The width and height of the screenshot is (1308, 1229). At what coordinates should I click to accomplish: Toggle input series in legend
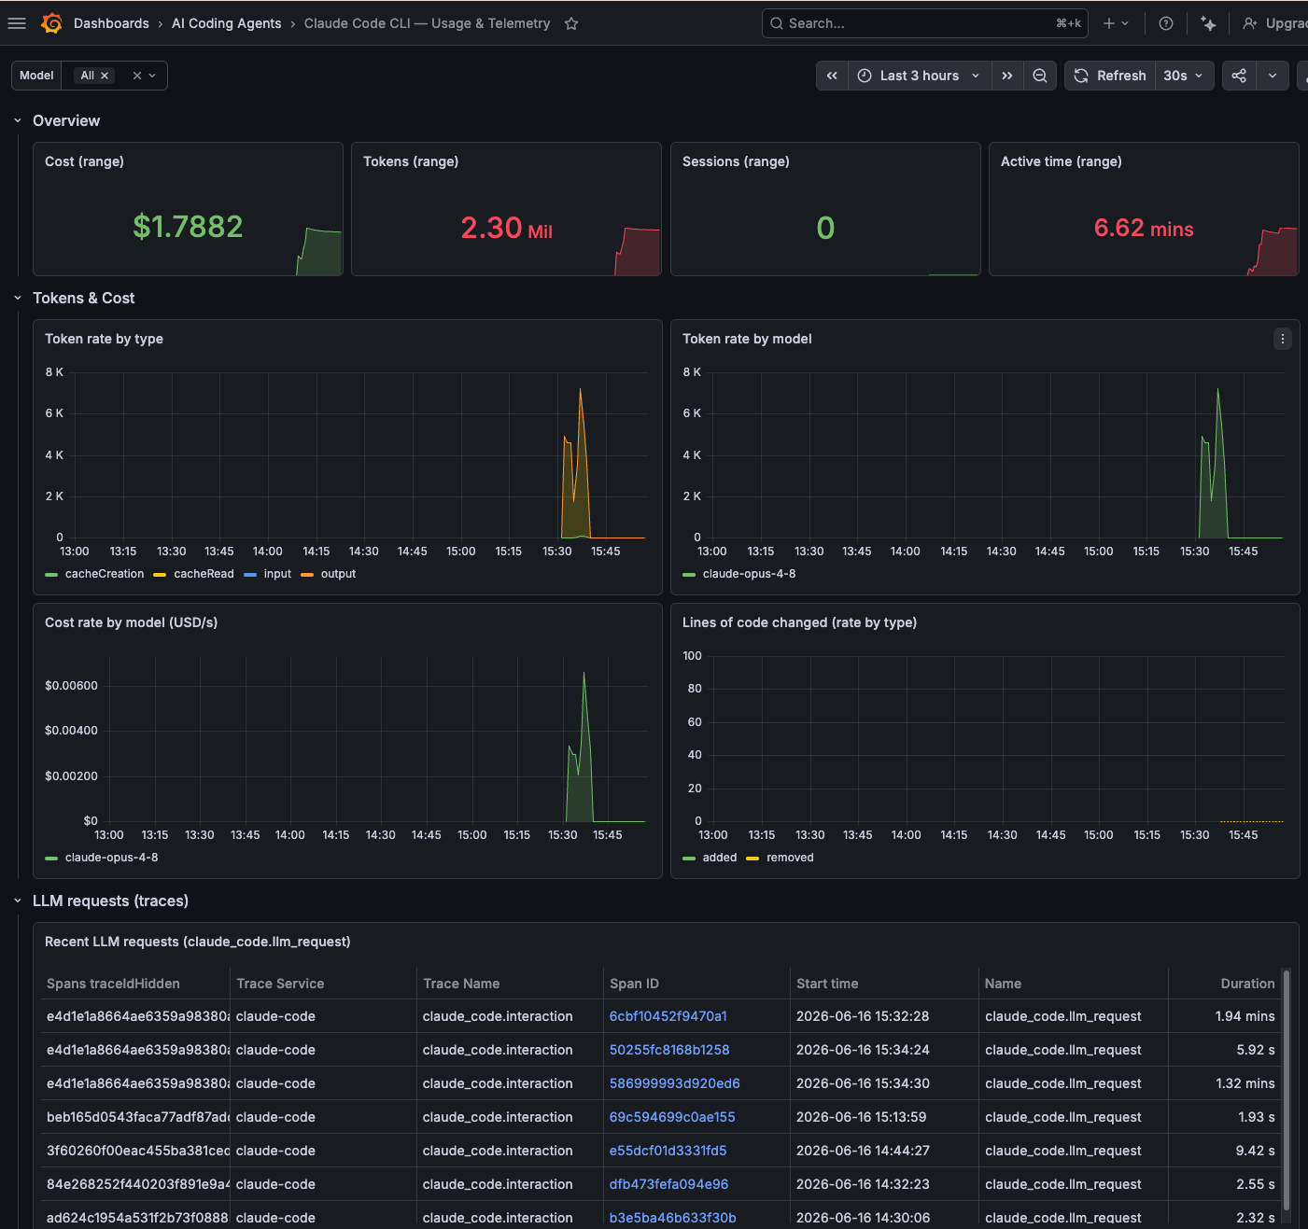pos(277,574)
